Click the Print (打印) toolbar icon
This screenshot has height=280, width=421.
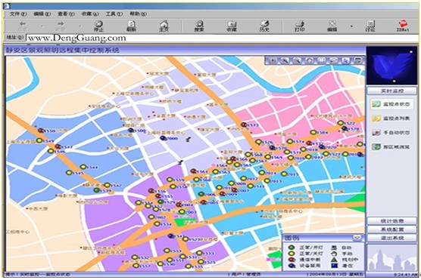pyautogui.click(x=300, y=26)
